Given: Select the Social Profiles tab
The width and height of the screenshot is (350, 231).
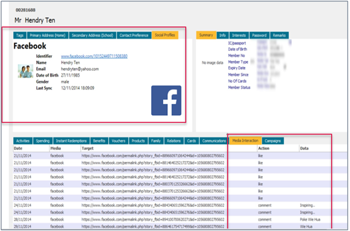Looking at the screenshot, I should [x=165, y=35].
